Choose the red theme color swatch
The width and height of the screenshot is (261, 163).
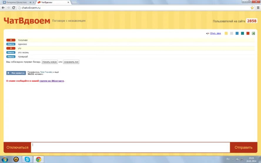(x=248, y=33)
